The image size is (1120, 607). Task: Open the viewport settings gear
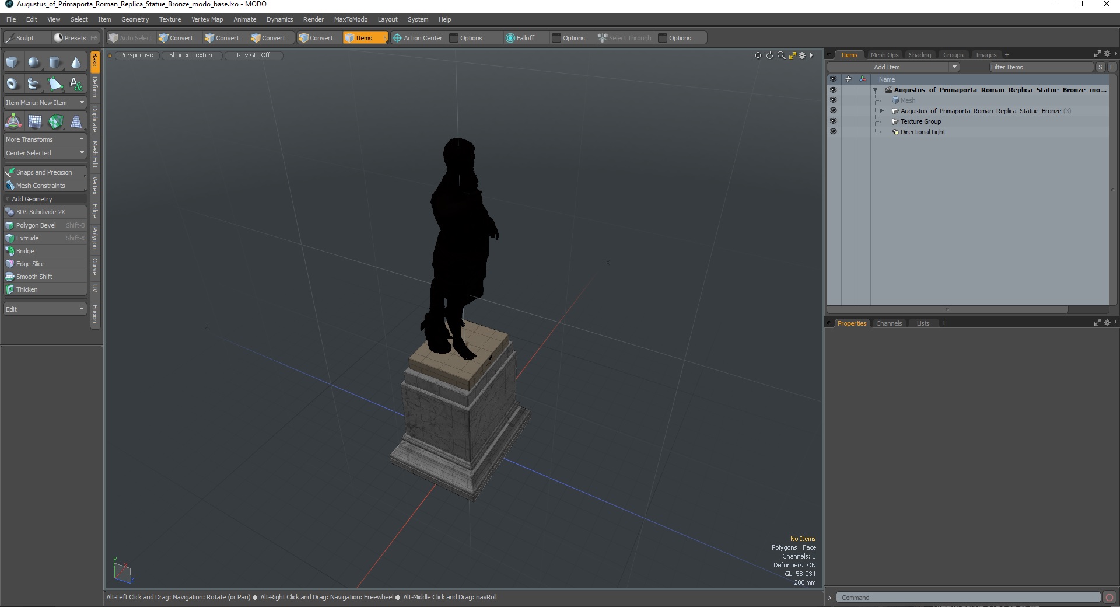pyautogui.click(x=802, y=55)
